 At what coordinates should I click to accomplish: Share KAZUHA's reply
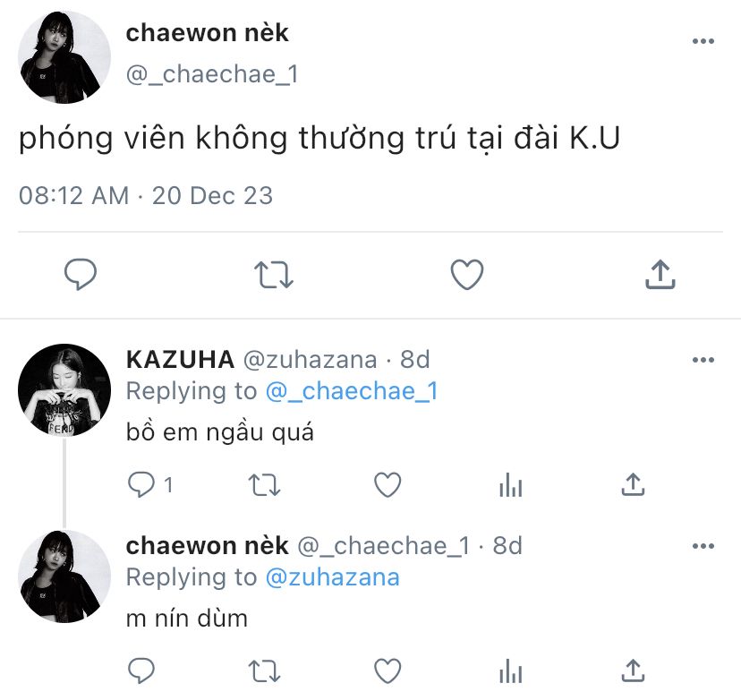pyautogui.click(x=633, y=484)
